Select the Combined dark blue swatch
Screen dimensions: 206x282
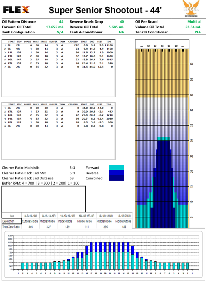[116, 178]
